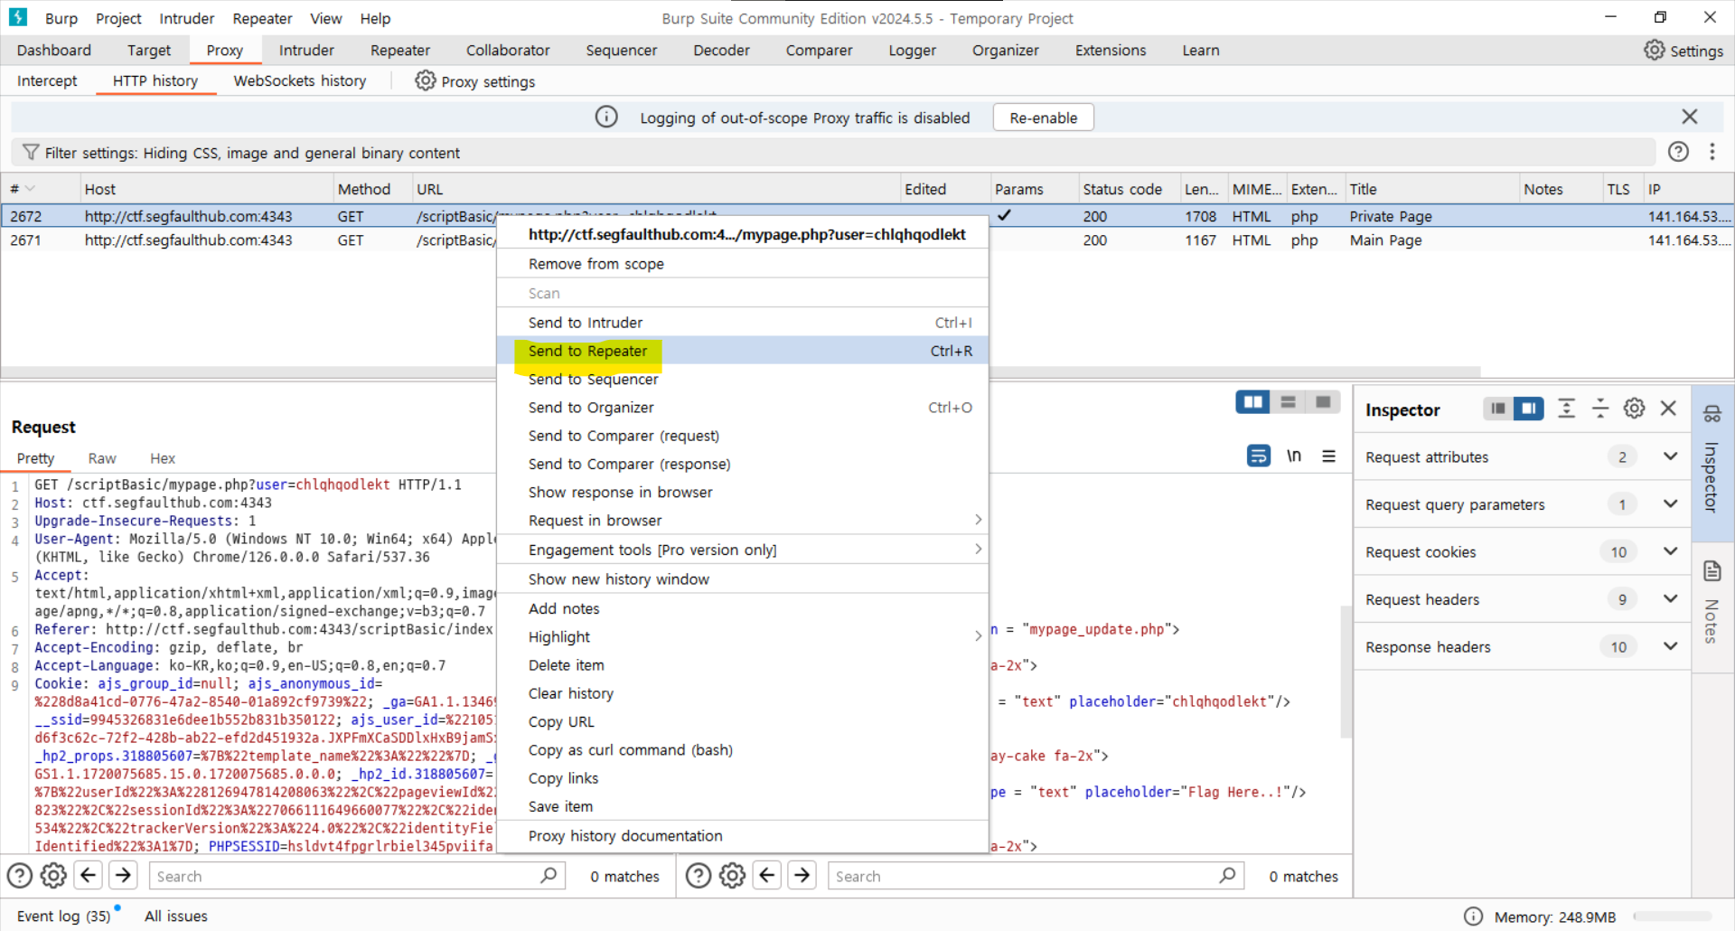Viewport: 1735px width, 931px height.
Task: Collapse all Inspector sections icon
Action: tap(1599, 409)
